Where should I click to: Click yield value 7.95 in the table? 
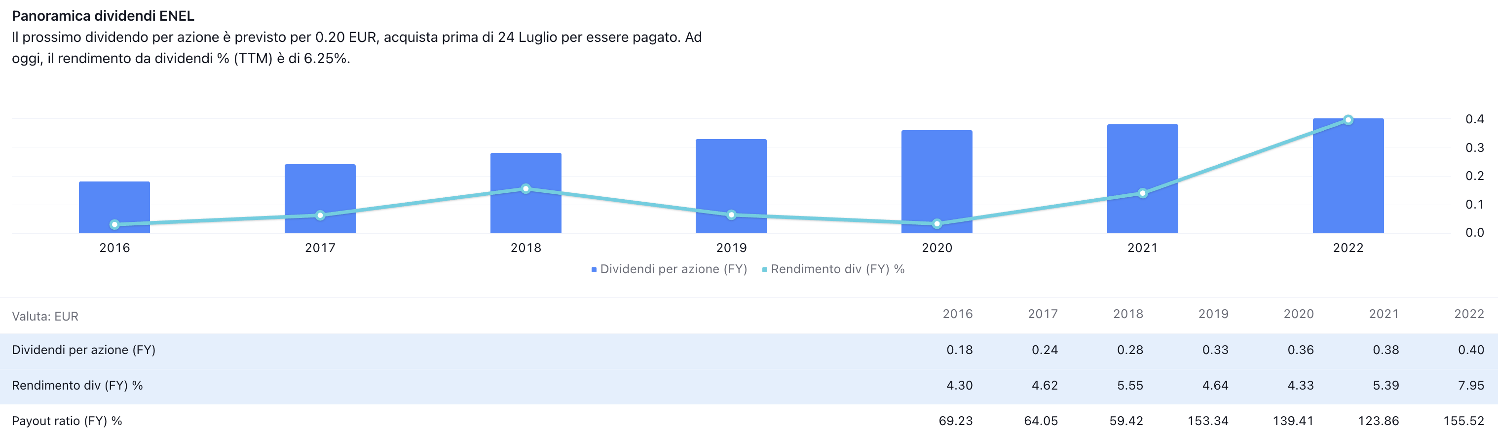coord(1471,386)
